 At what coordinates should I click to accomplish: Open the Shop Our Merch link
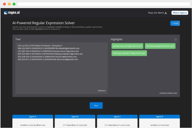(157, 13)
